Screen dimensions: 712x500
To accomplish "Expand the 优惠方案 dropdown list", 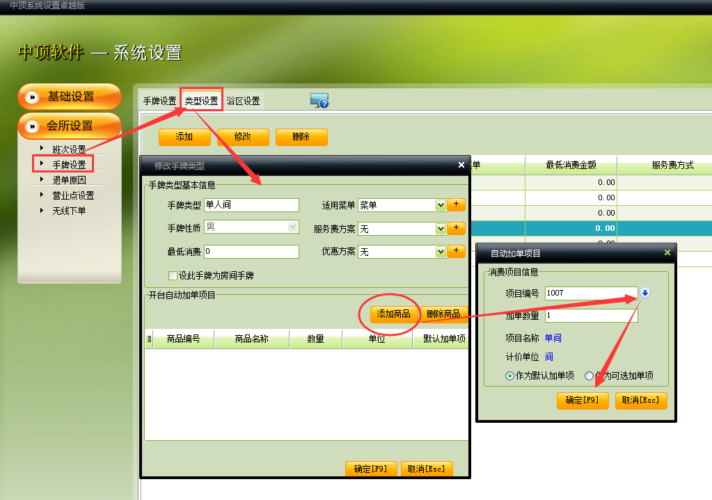I will point(440,251).
